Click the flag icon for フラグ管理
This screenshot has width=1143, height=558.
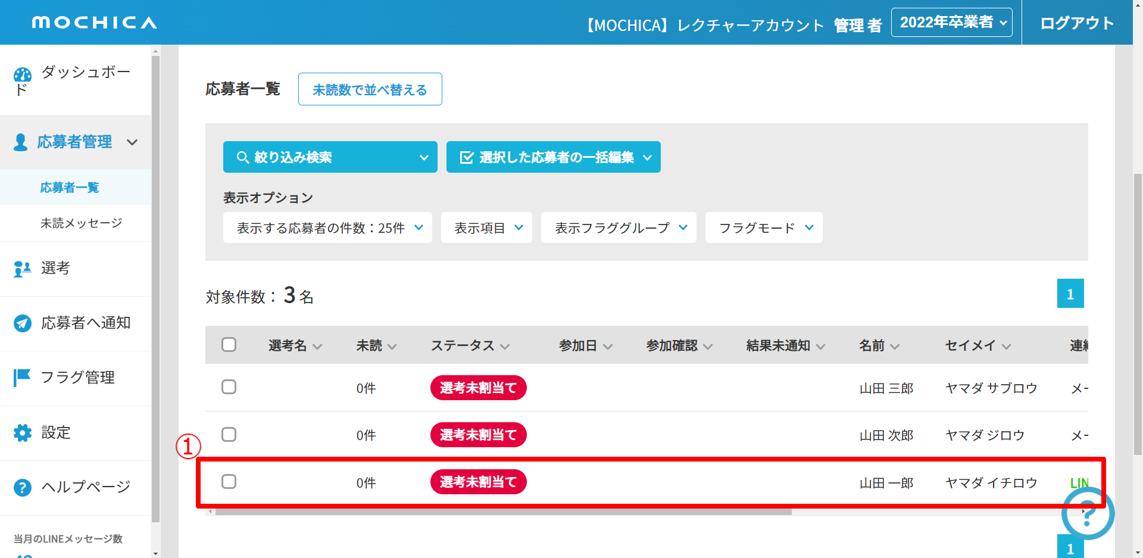point(23,378)
